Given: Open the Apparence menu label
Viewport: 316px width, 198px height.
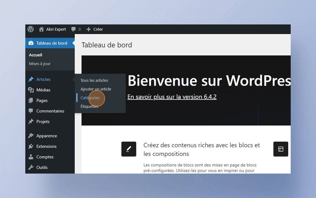Looking at the screenshot, I should pos(47,136).
